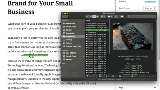Select hannes-wol...nsplash.jpg file
The image size is (160, 90).
tap(97, 30)
